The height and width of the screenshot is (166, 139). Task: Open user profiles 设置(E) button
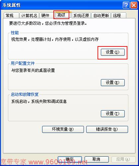pyautogui.click(x=113, y=82)
